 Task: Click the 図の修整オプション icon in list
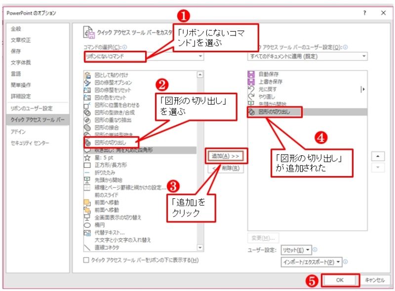coord(87,83)
